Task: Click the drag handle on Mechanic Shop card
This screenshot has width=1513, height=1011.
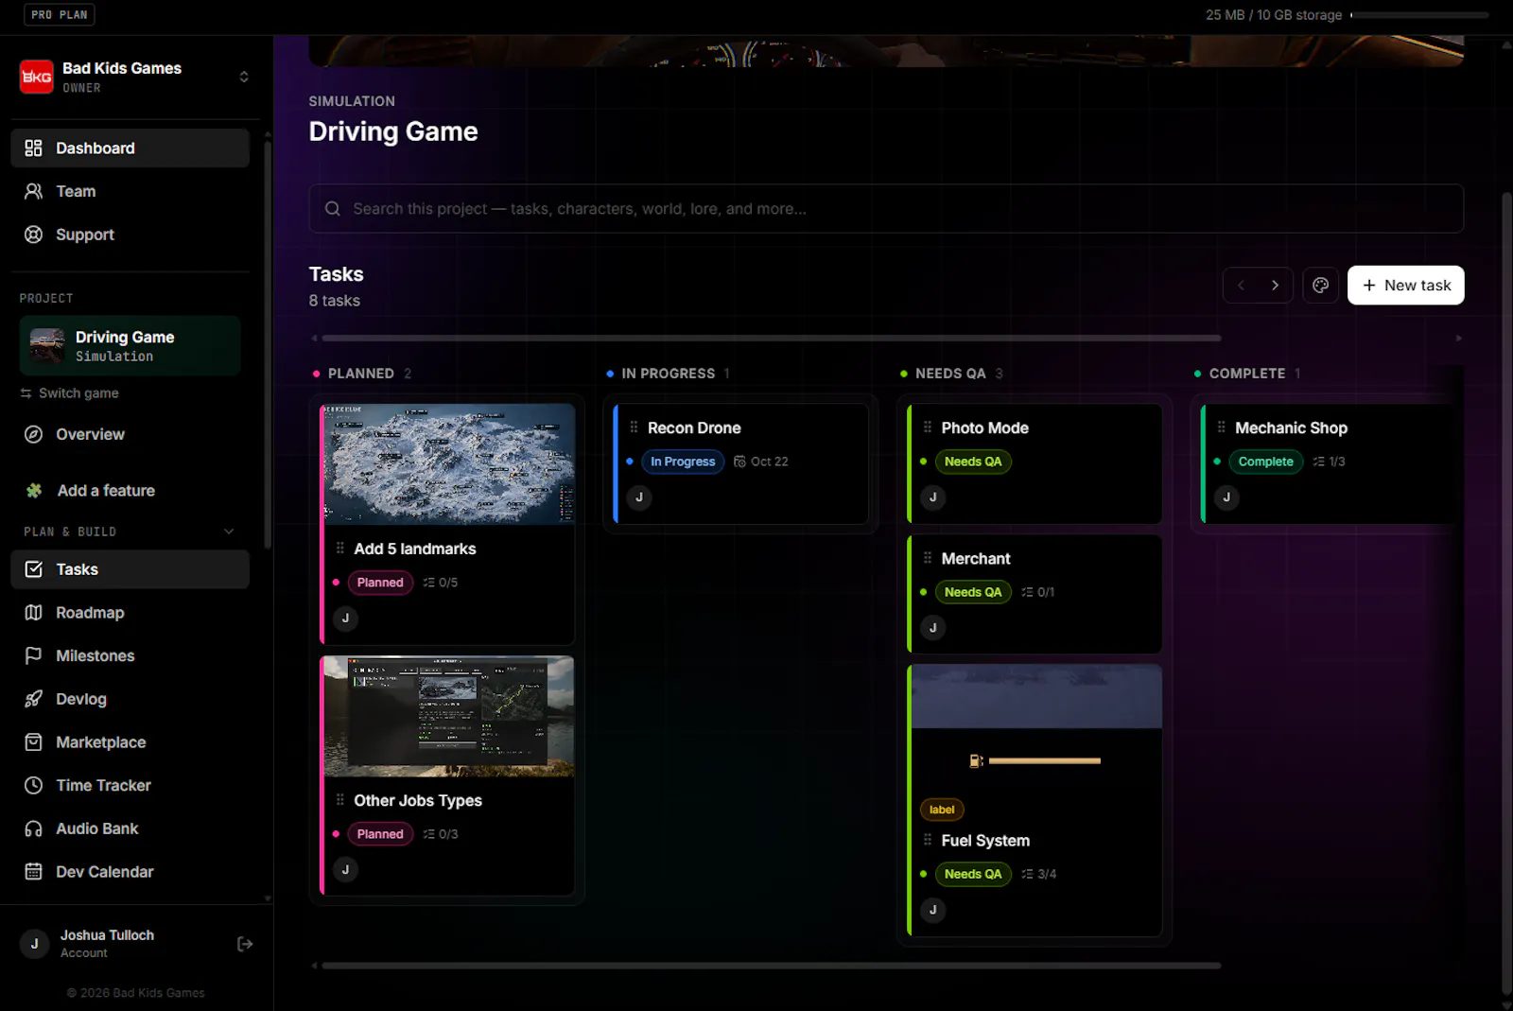Action: tap(1221, 427)
